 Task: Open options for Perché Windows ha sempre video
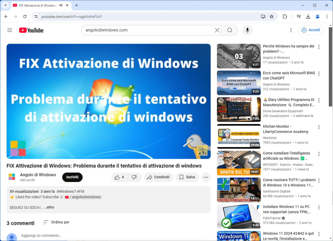tap(319, 47)
